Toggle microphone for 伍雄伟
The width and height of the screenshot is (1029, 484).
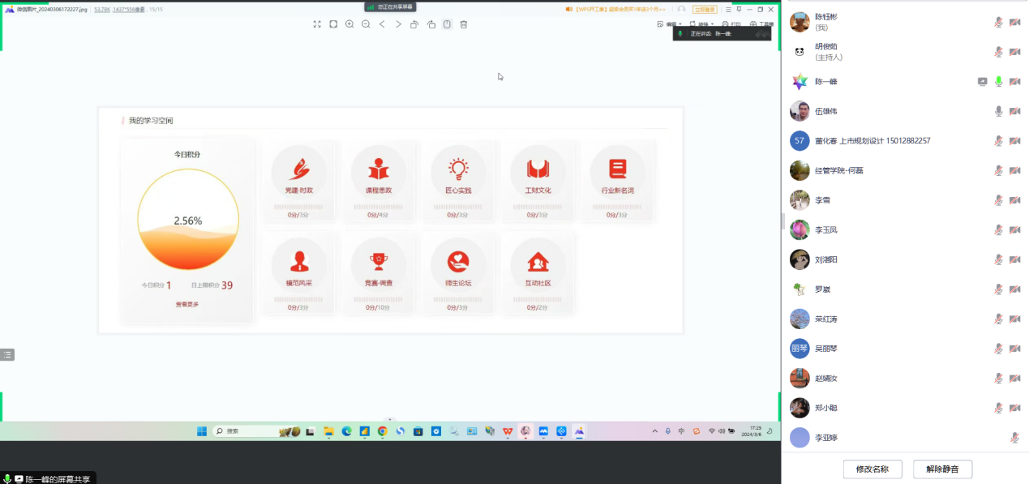click(998, 111)
